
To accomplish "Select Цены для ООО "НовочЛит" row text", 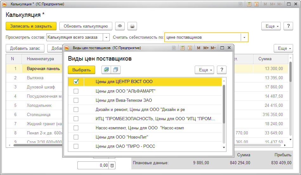I will pos(122,137).
